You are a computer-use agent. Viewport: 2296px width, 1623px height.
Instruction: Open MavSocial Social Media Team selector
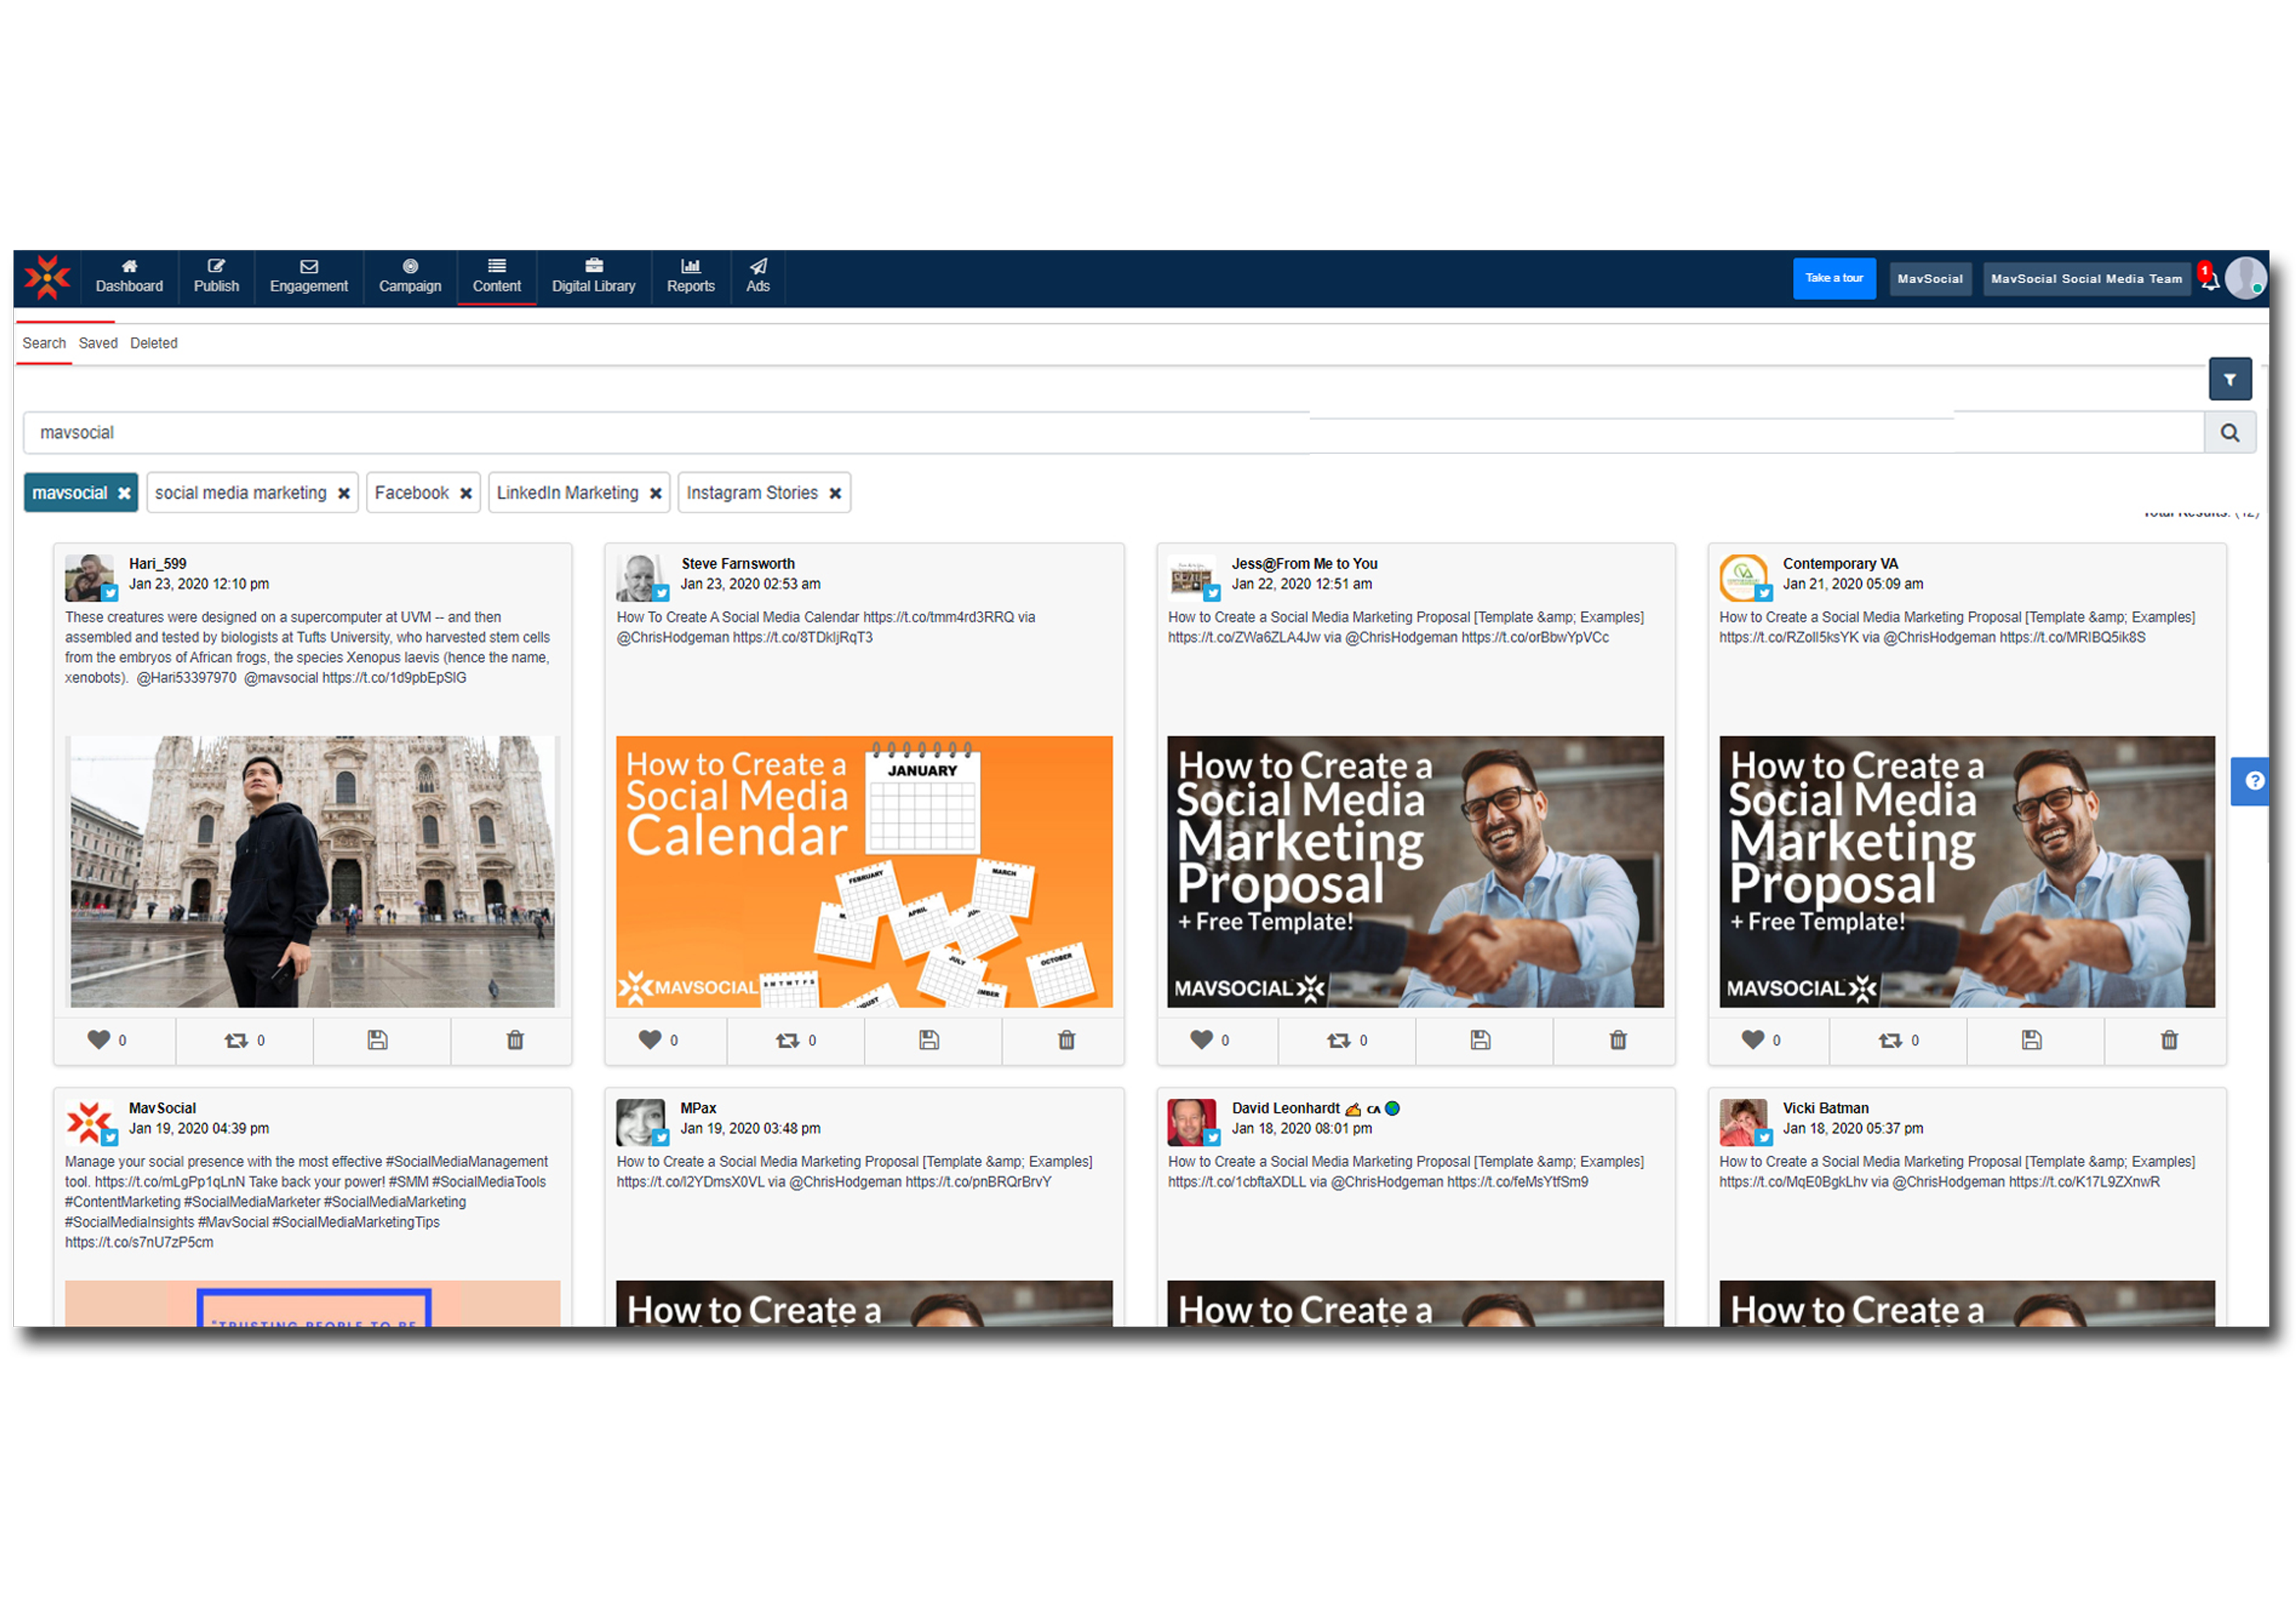2086,279
